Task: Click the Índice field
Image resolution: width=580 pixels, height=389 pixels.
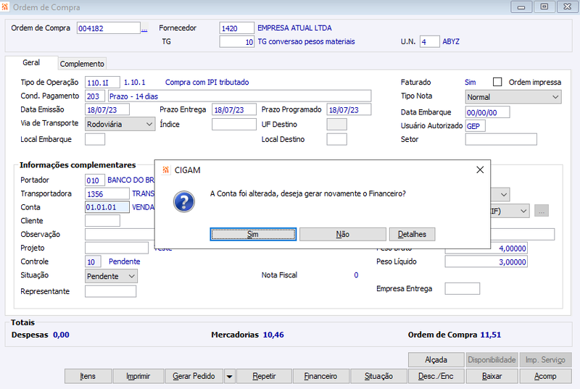Action: coord(234,124)
